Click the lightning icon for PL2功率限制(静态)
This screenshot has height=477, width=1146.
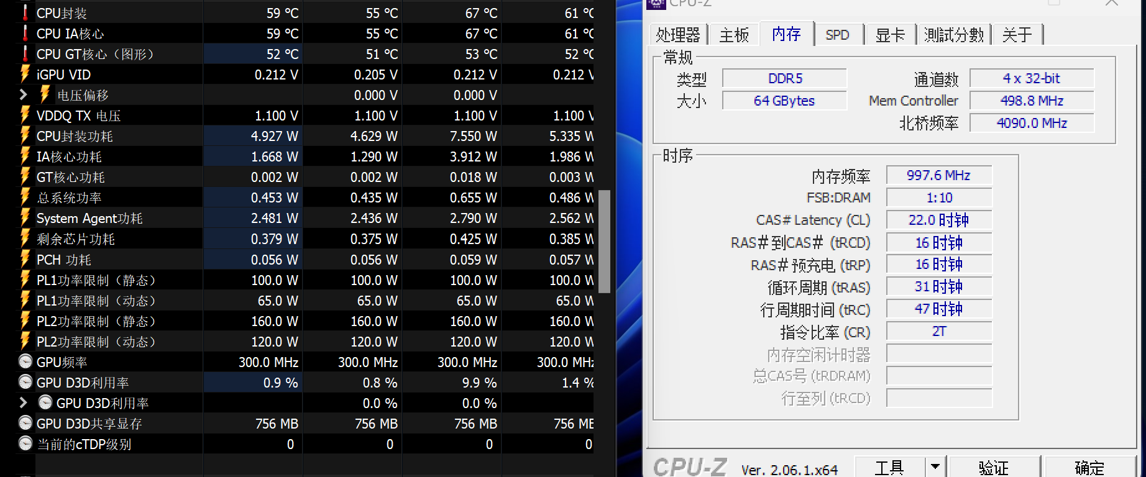(x=25, y=321)
